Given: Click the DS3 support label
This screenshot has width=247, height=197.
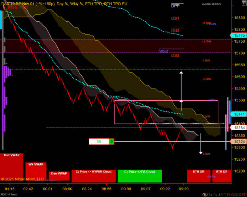Looking at the screenshot, I should point(175,55).
